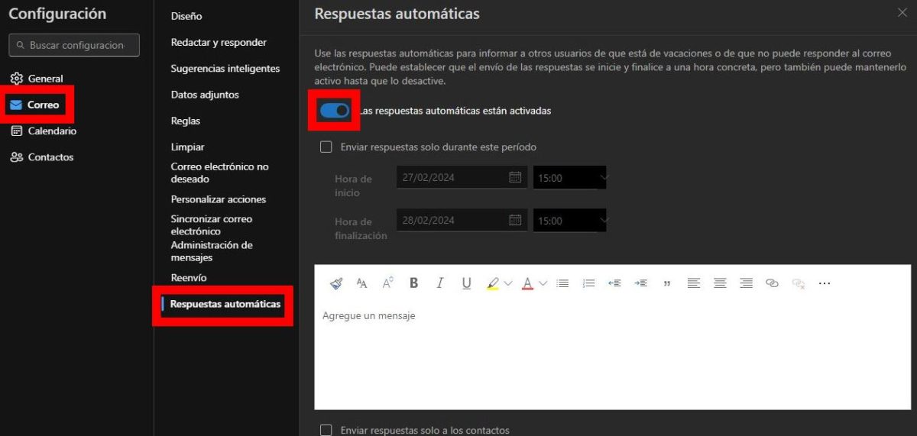Screen dimensions: 917x436
Task: Select 'Administración de mensajes' section
Action: pyautogui.click(x=212, y=251)
